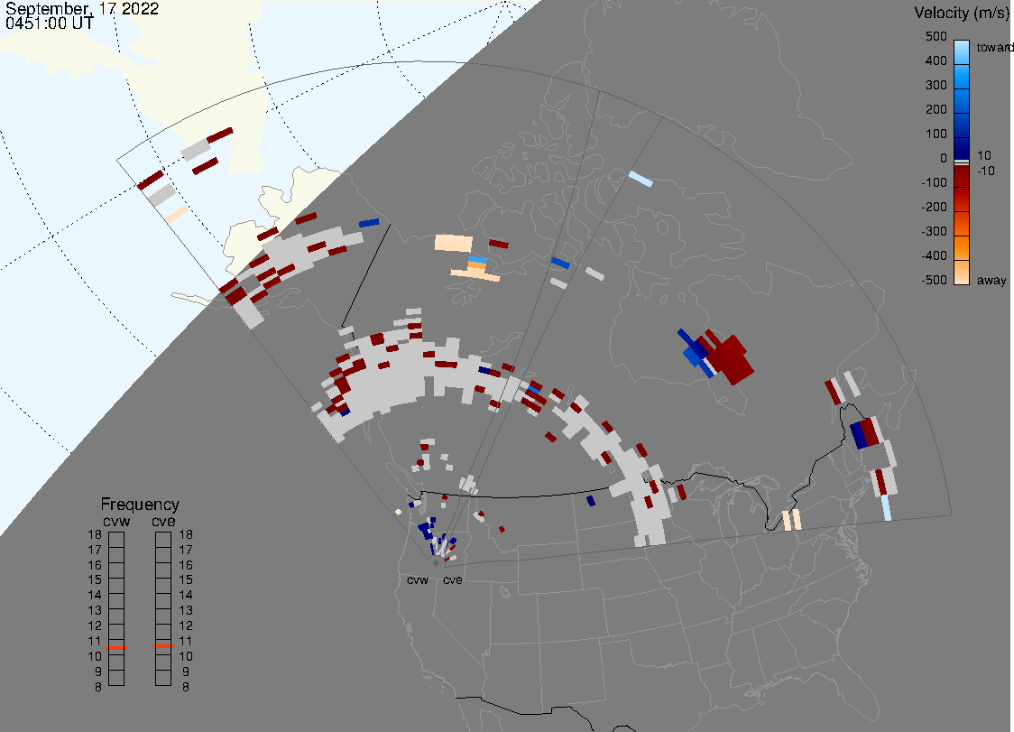The image size is (1014, 732).
Task: Select the 500 label on the velocity scale
Action: 936,36
